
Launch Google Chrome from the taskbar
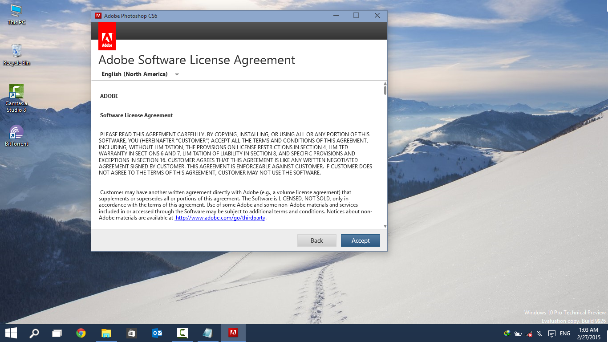pos(81,333)
